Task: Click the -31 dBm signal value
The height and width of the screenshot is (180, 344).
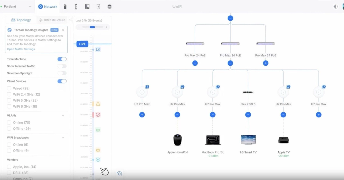Action: pyautogui.click(x=213, y=156)
